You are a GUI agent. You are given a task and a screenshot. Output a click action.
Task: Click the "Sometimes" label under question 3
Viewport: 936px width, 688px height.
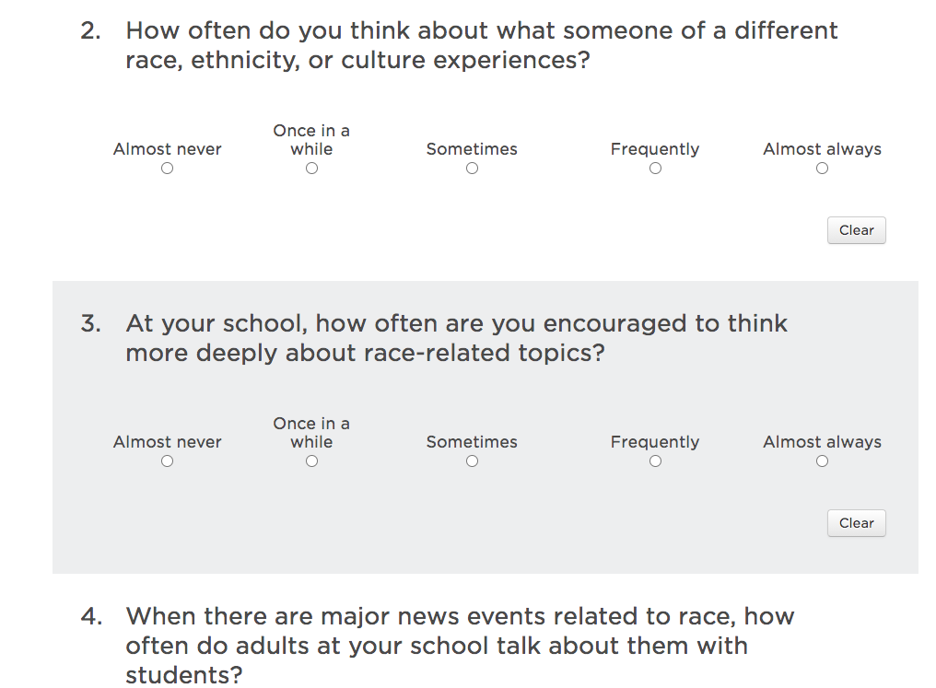tap(472, 442)
